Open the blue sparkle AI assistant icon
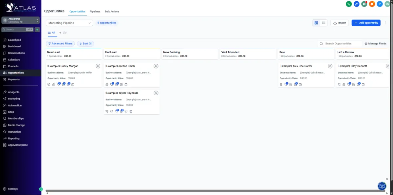Viewport: 393px width, 195px height. coord(356,4)
